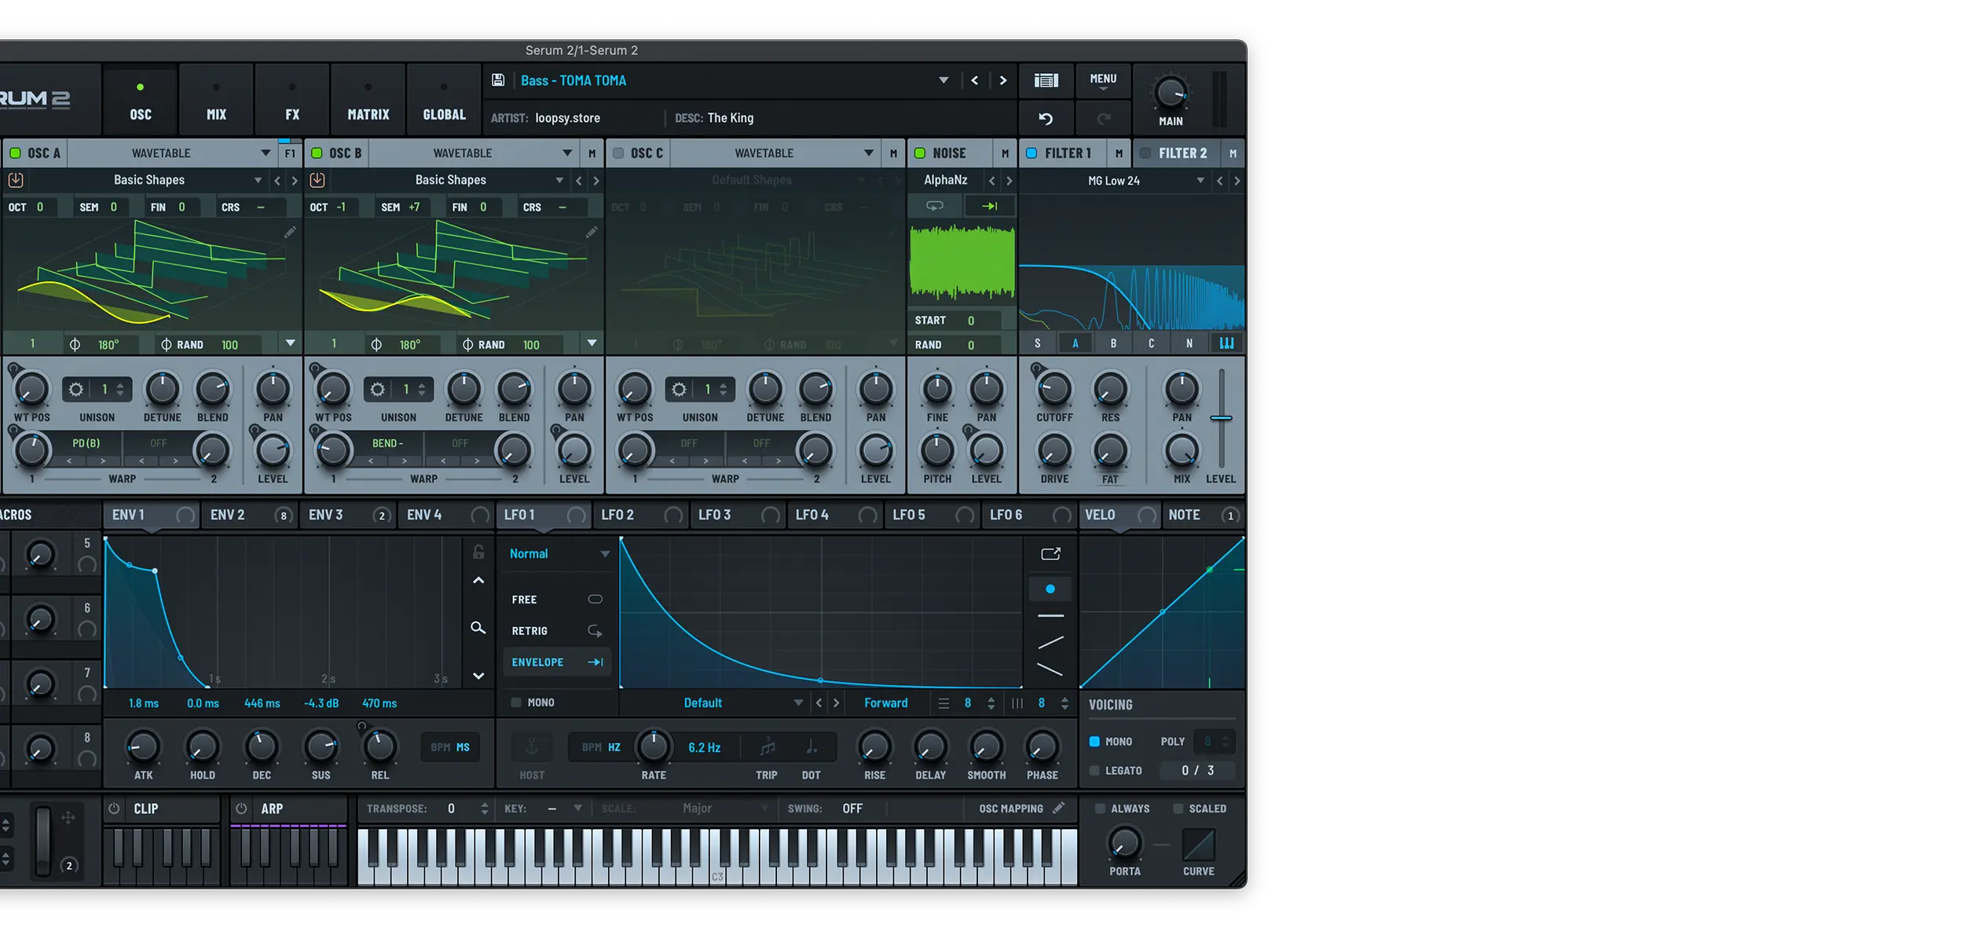1964x943 pixels.
Task: Toggle noise one-shot arrow icon
Action: (989, 206)
